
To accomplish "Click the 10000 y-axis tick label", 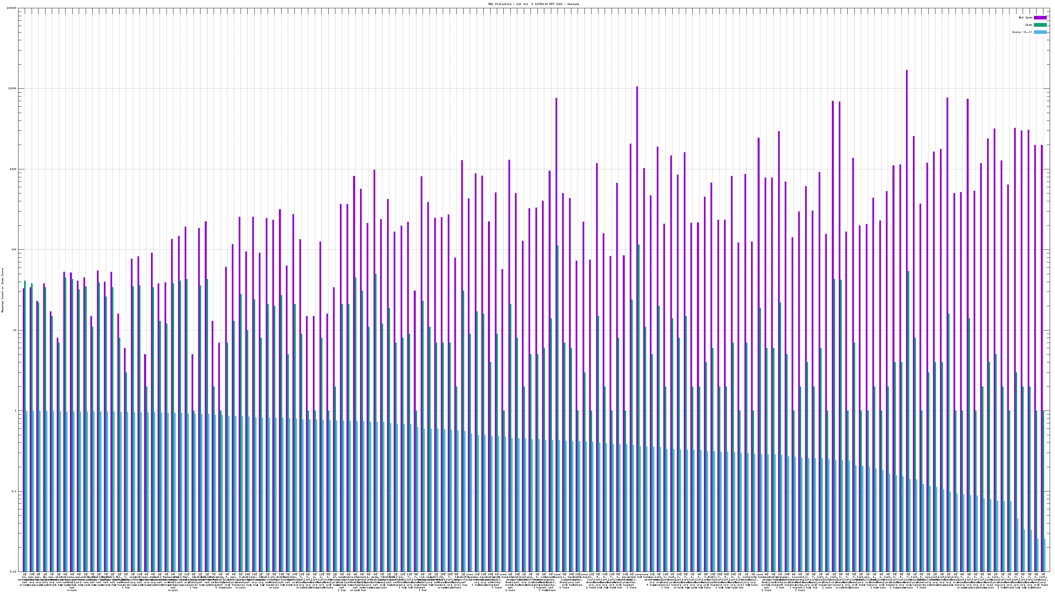I will coord(13,89).
